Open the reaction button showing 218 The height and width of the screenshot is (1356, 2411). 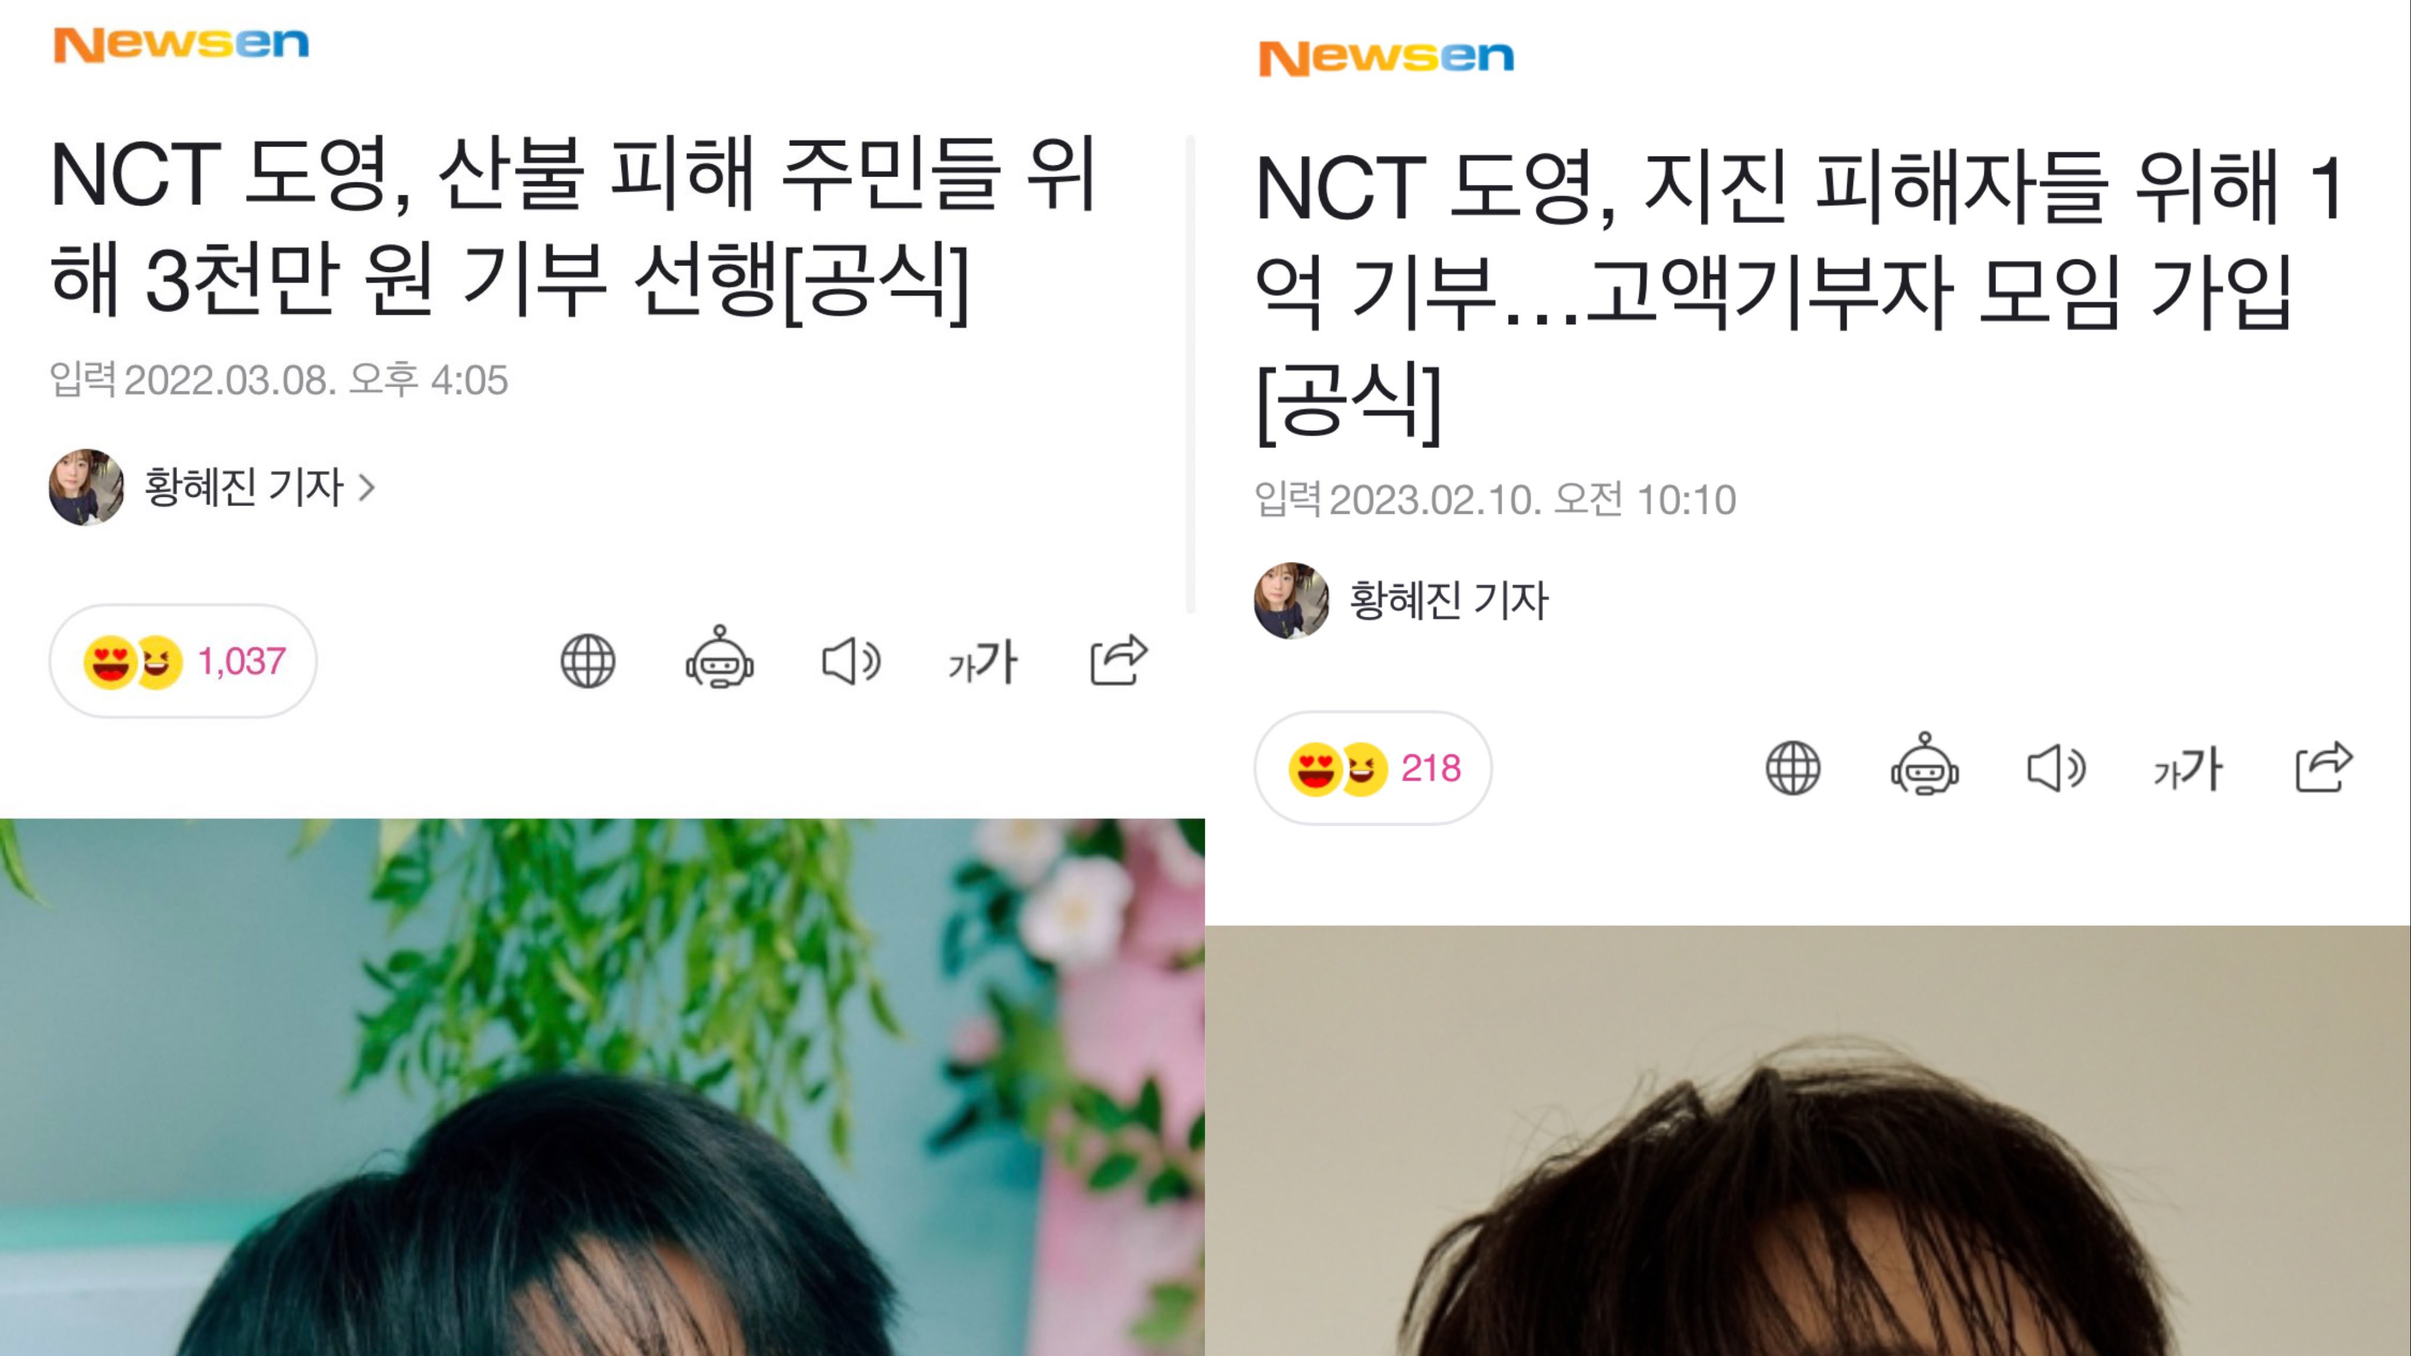tap(1373, 767)
